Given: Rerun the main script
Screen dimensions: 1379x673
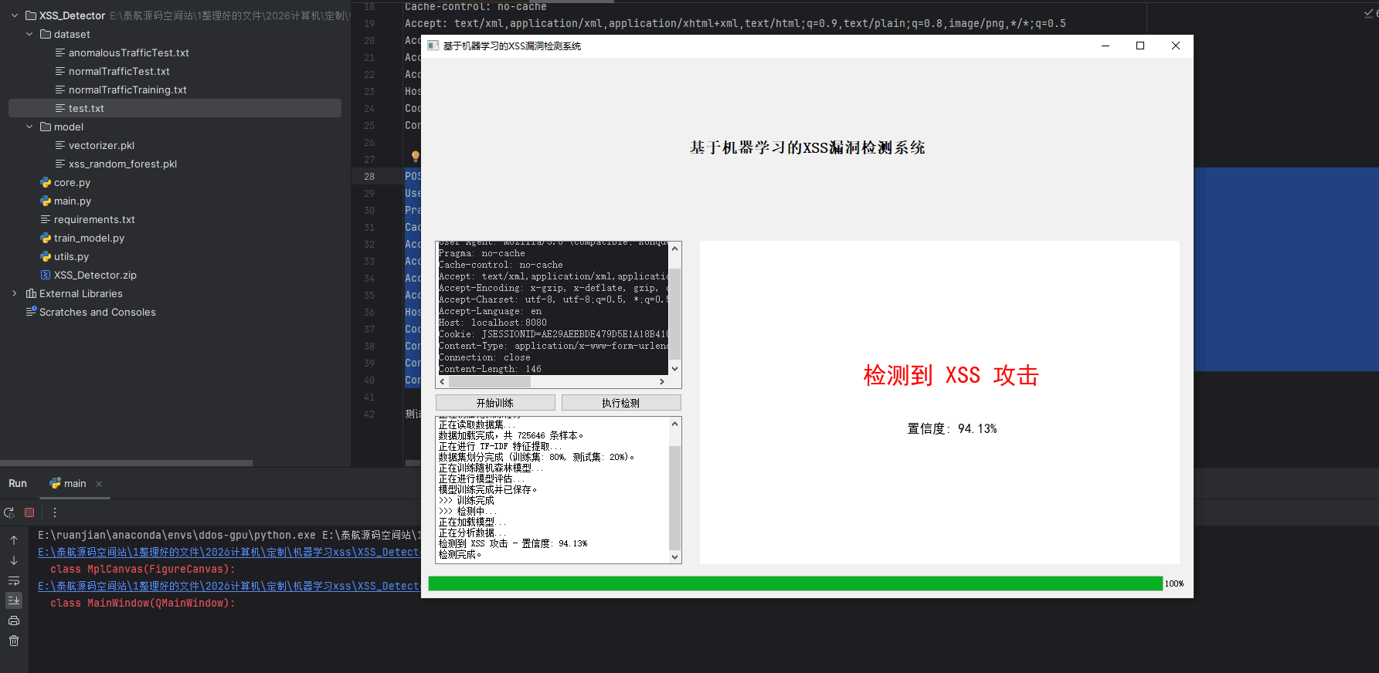Looking at the screenshot, I should click(x=9, y=512).
